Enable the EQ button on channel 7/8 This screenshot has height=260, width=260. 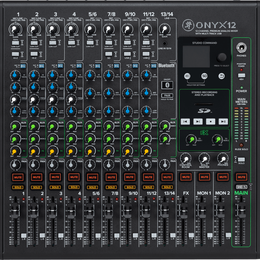point(117,66)
